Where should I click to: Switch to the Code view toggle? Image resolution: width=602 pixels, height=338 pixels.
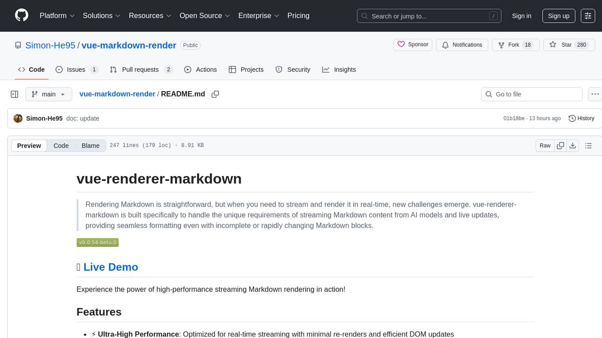click(61, 146)
